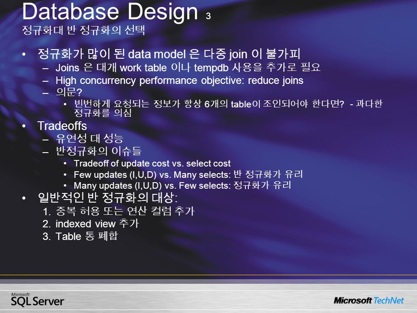
Task: Click 'Tradeoff of update cost vs. select cost'
Action: click(x=152, y=163)
